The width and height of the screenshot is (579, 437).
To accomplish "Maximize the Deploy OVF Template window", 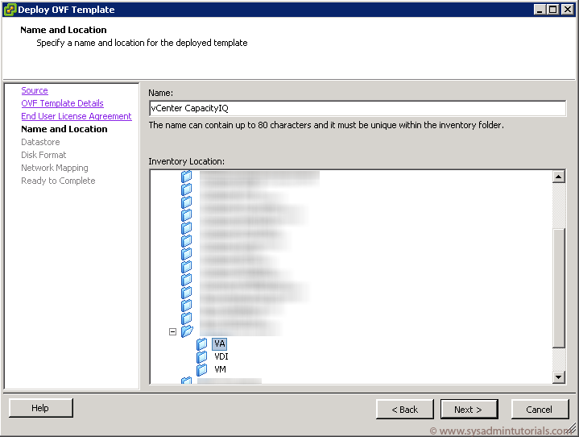I will (553, 10).
